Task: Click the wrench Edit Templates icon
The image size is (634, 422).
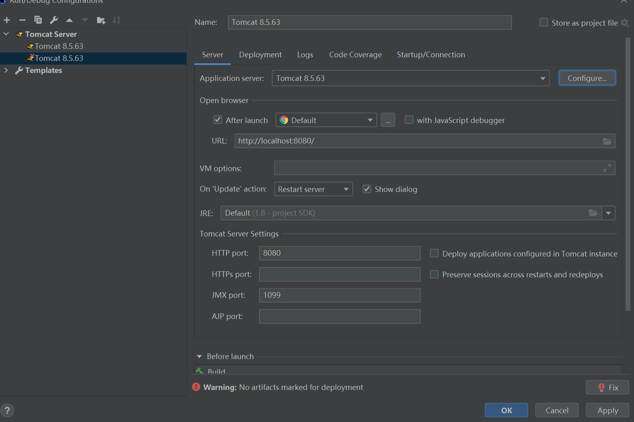Action: (54, 20)
